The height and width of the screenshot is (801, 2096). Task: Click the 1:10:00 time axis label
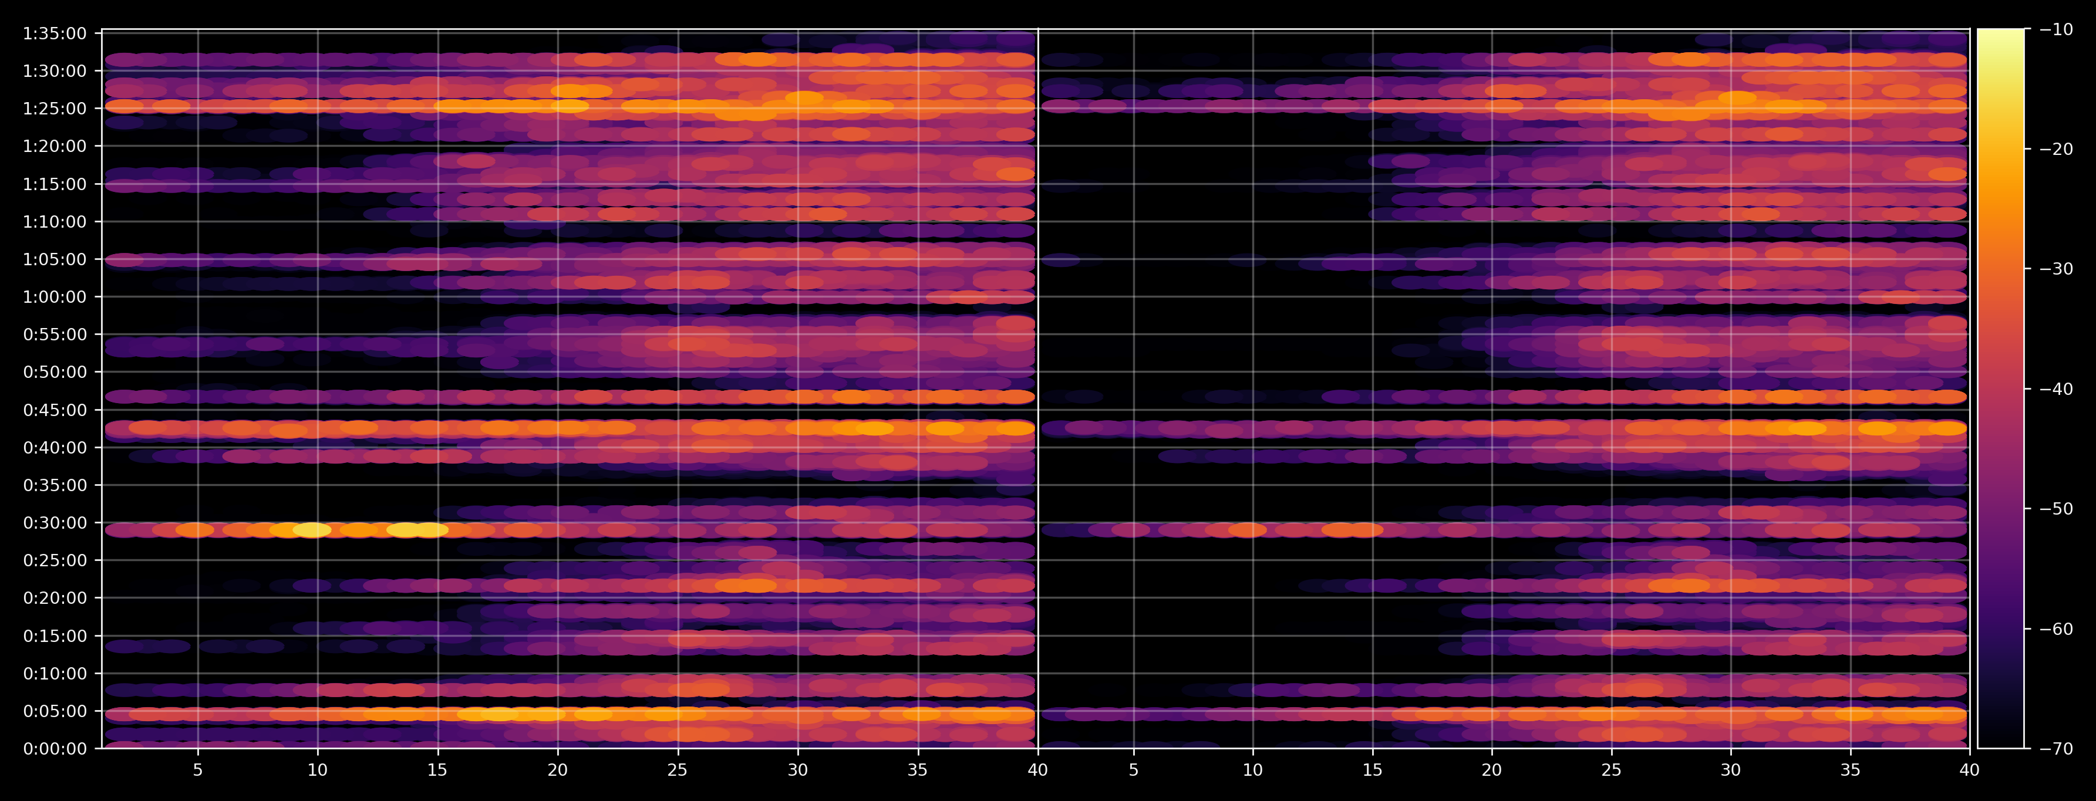tap(55, 221)
